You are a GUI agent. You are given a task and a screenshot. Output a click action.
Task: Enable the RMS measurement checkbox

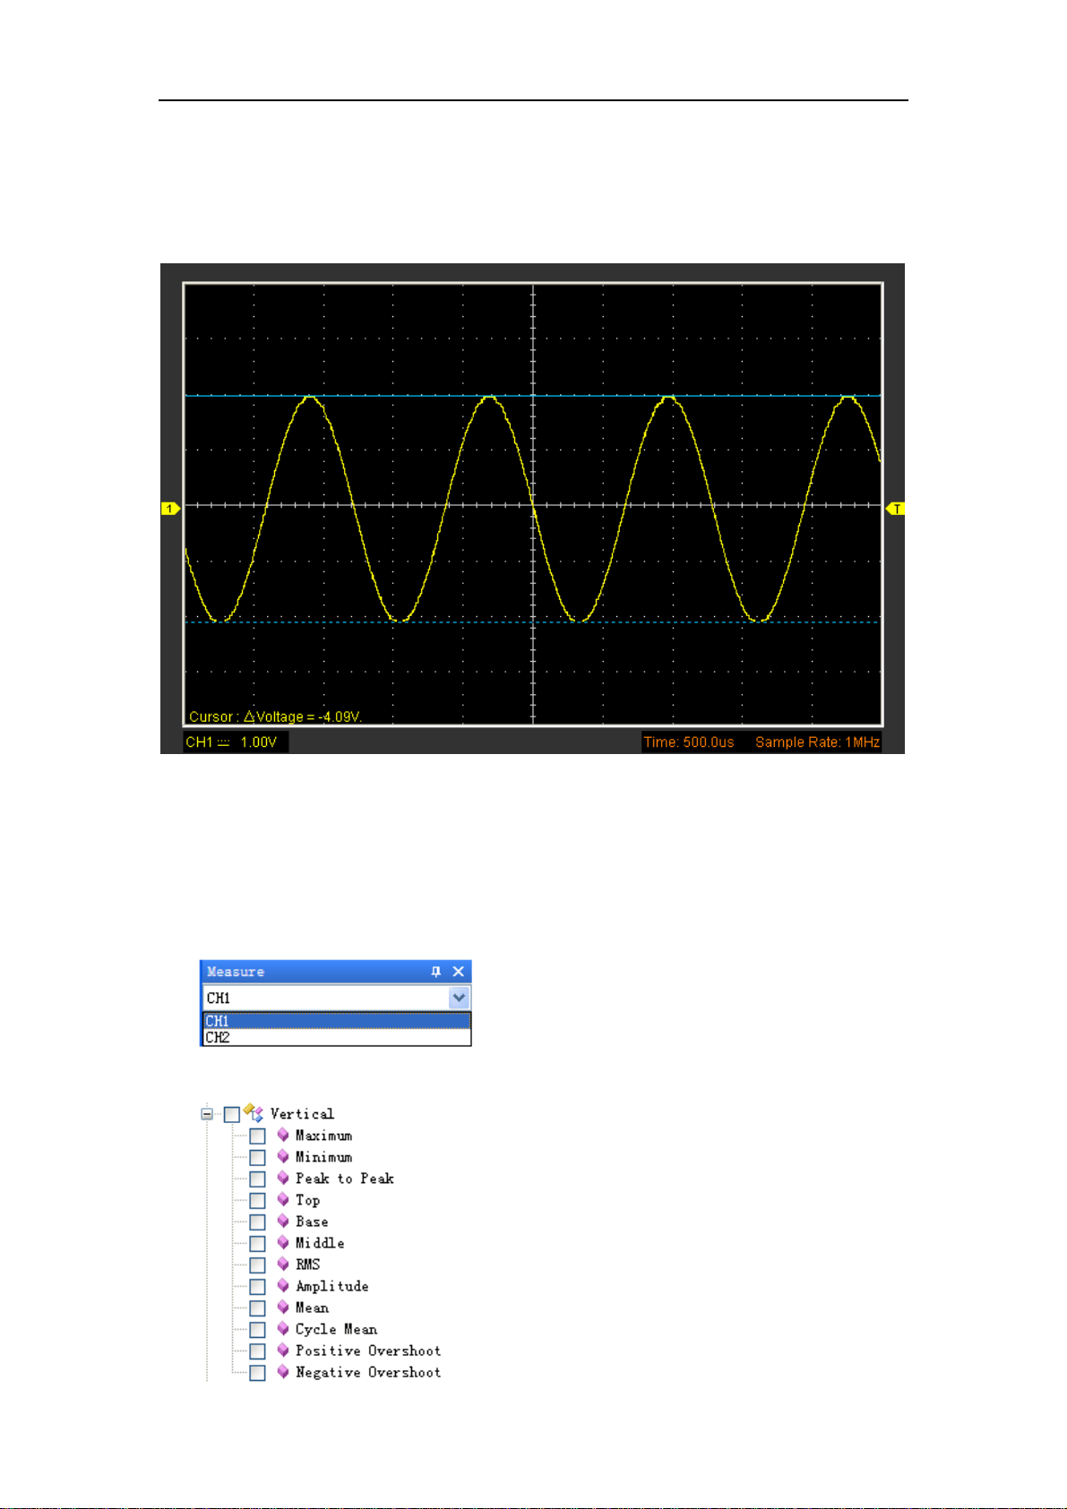click(x=257, y=1265)
